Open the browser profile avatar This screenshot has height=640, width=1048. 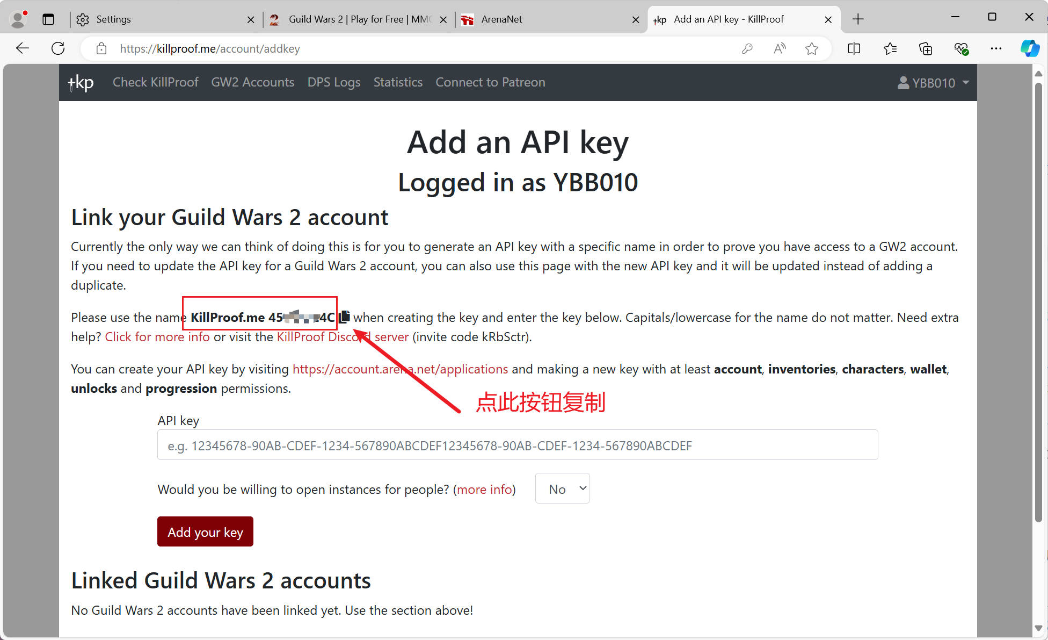pyautogui.click(x=19, y=19)
